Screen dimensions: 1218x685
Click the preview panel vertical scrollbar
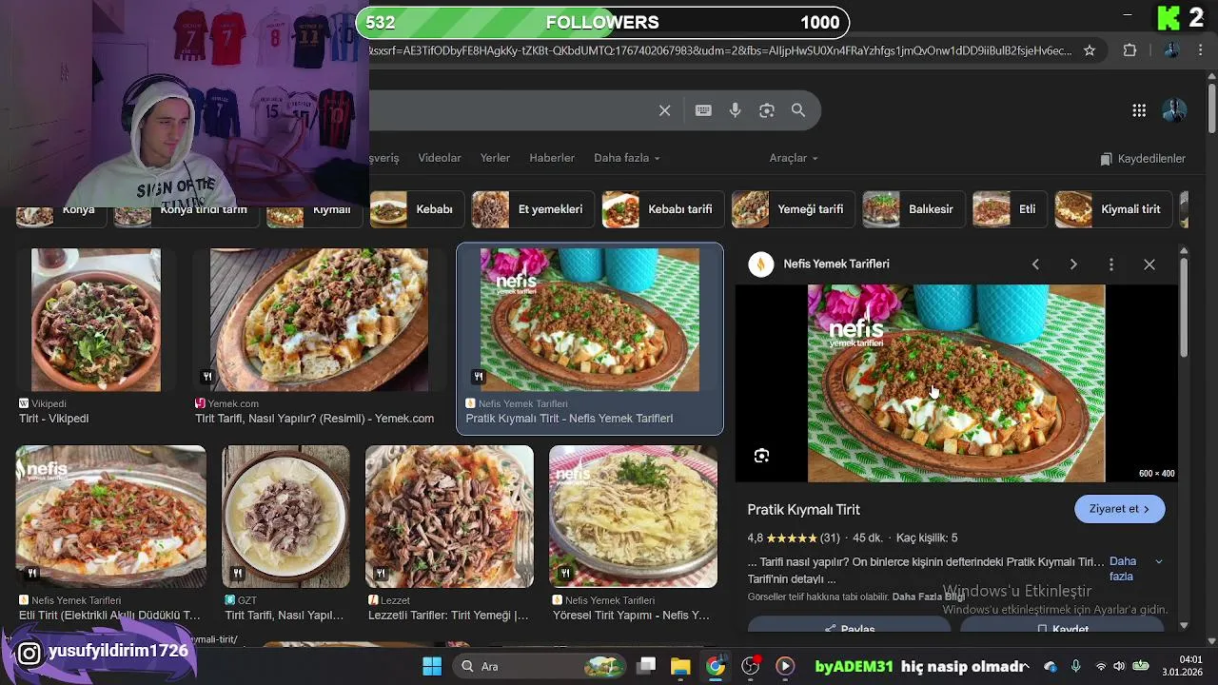click(1184, 309)
